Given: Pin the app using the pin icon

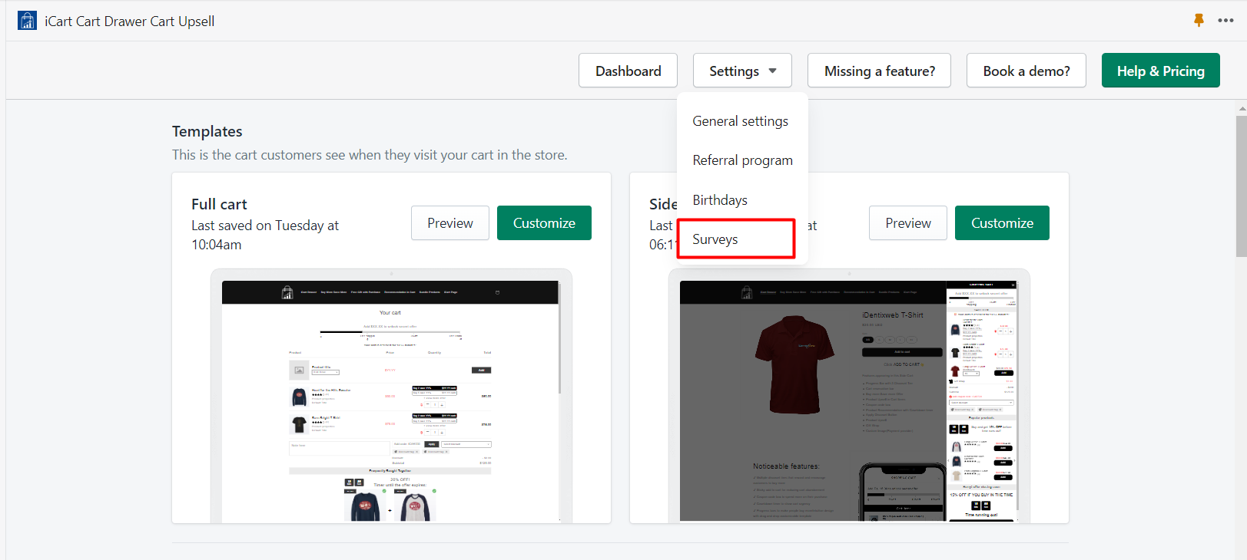Looking at the screenshot, I should (x=1199, y=20).
